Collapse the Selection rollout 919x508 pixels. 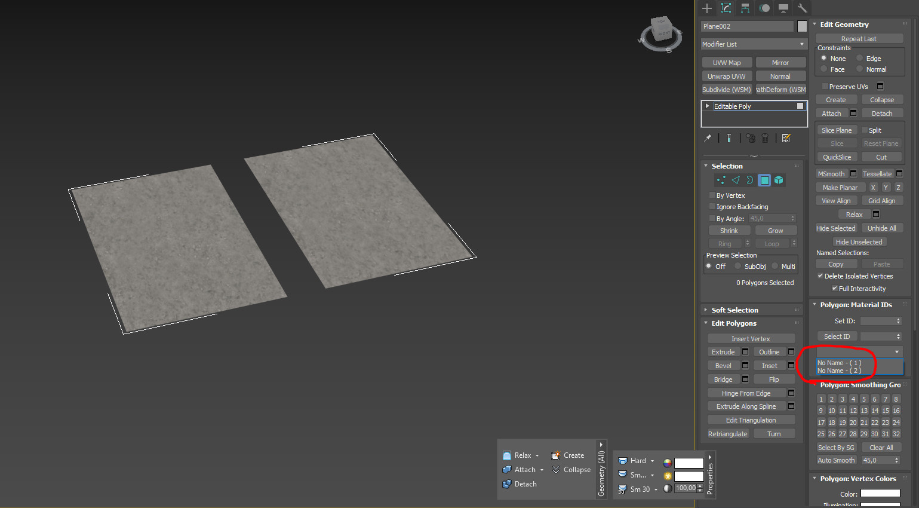click(x=706, y=166)
